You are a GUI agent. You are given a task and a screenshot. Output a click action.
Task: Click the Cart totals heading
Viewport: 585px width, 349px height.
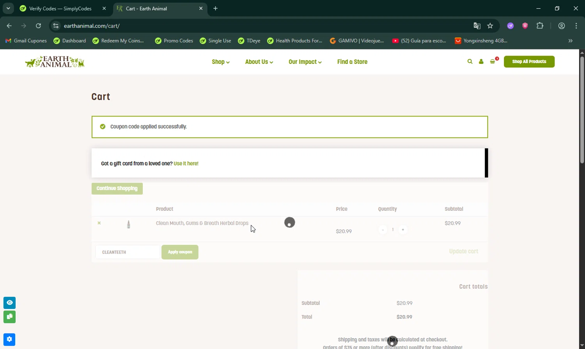pos(473,287)
